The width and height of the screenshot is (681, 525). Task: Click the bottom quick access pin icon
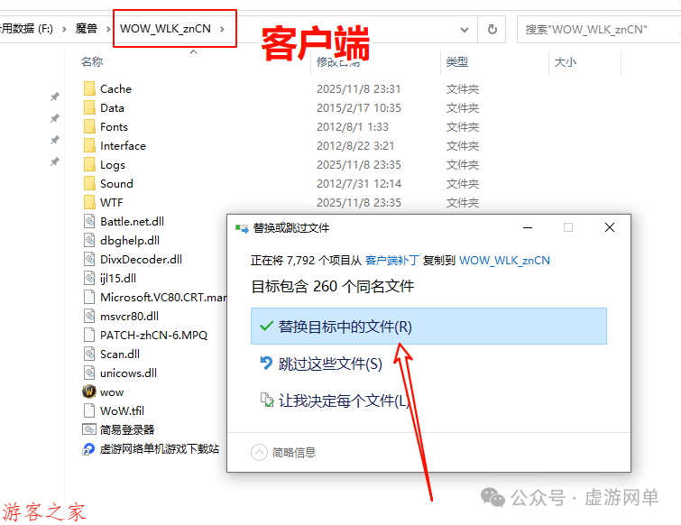[55, 161]
